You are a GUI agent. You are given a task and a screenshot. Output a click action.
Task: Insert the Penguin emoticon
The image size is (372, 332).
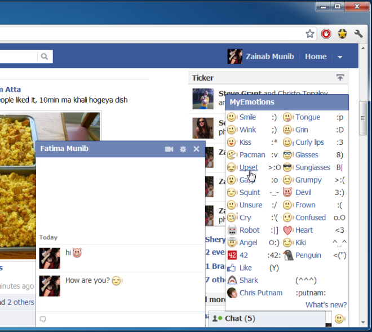point(308,255)
